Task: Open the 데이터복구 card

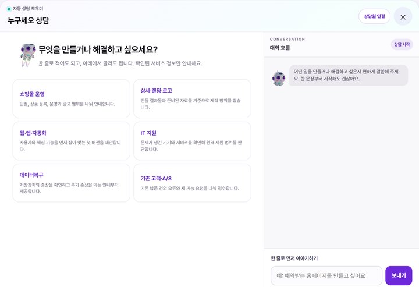Action: tap(72, 183)
